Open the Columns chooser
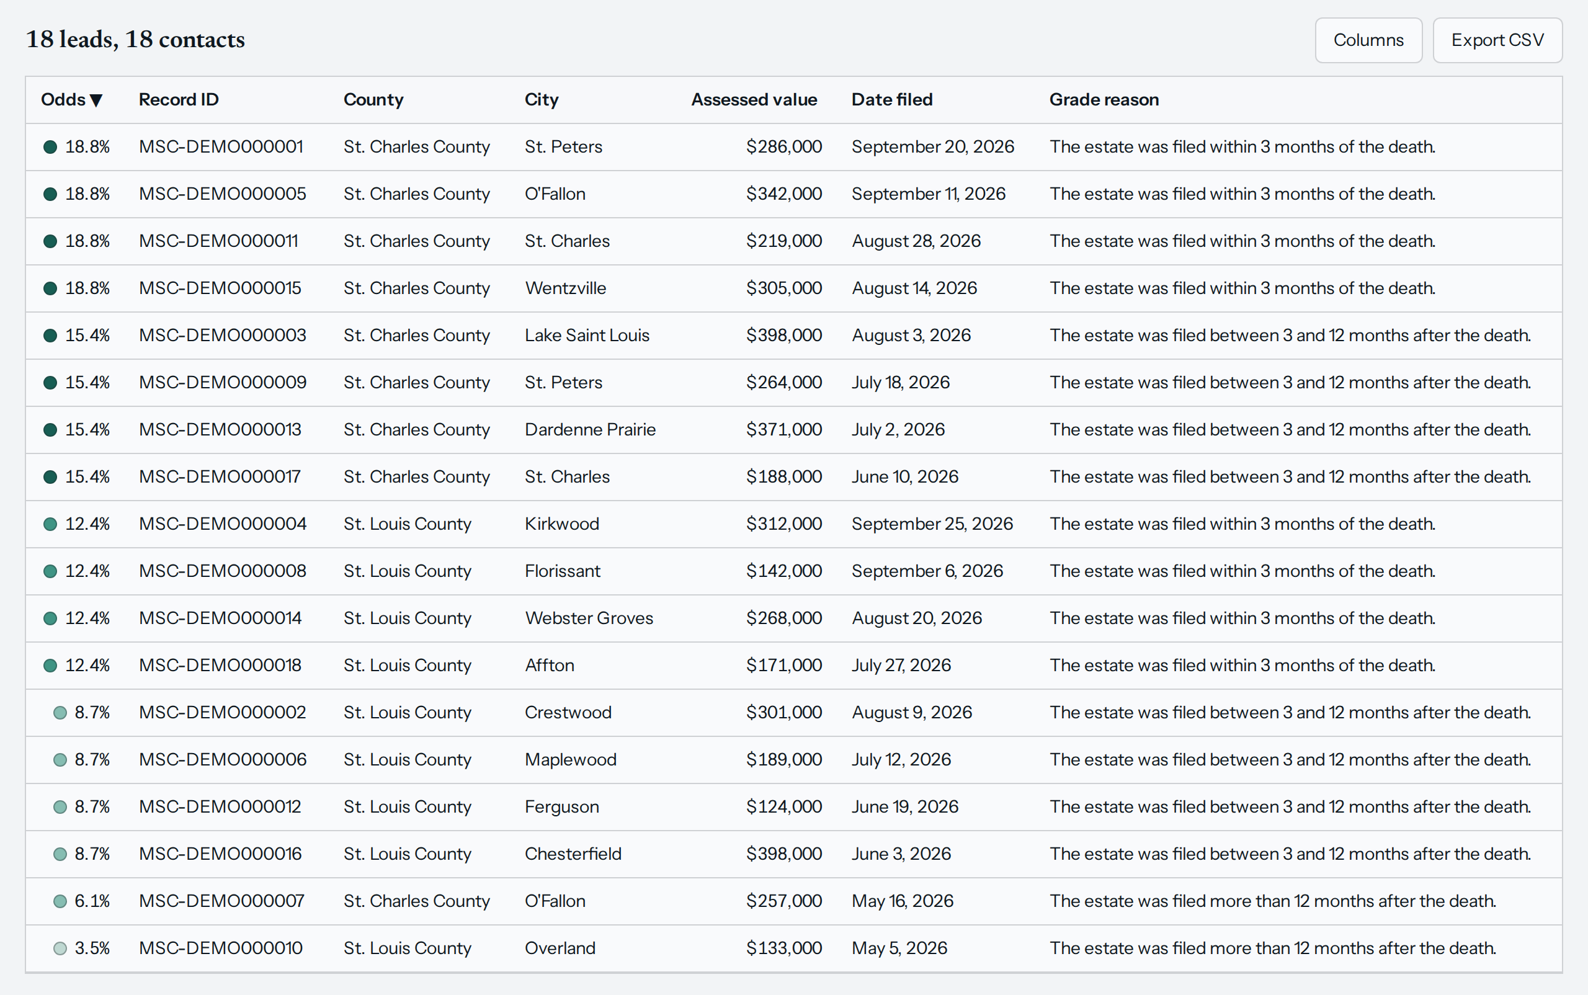The height and width of the screenshot is (995, 1588). pos(1368,40)
